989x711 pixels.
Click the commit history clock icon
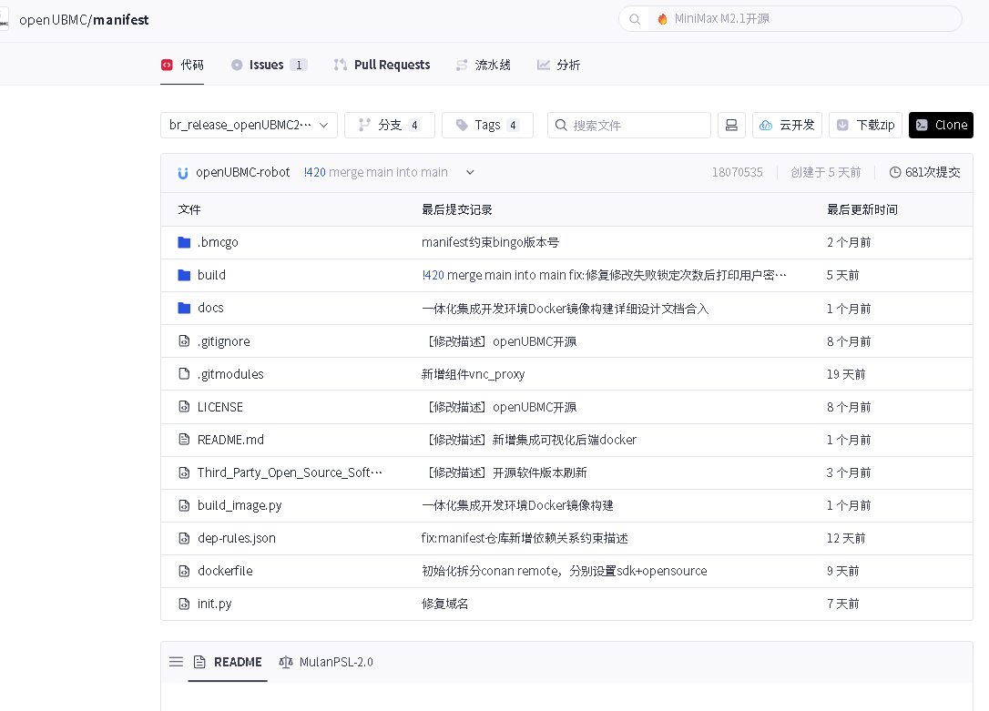[895, 172]
